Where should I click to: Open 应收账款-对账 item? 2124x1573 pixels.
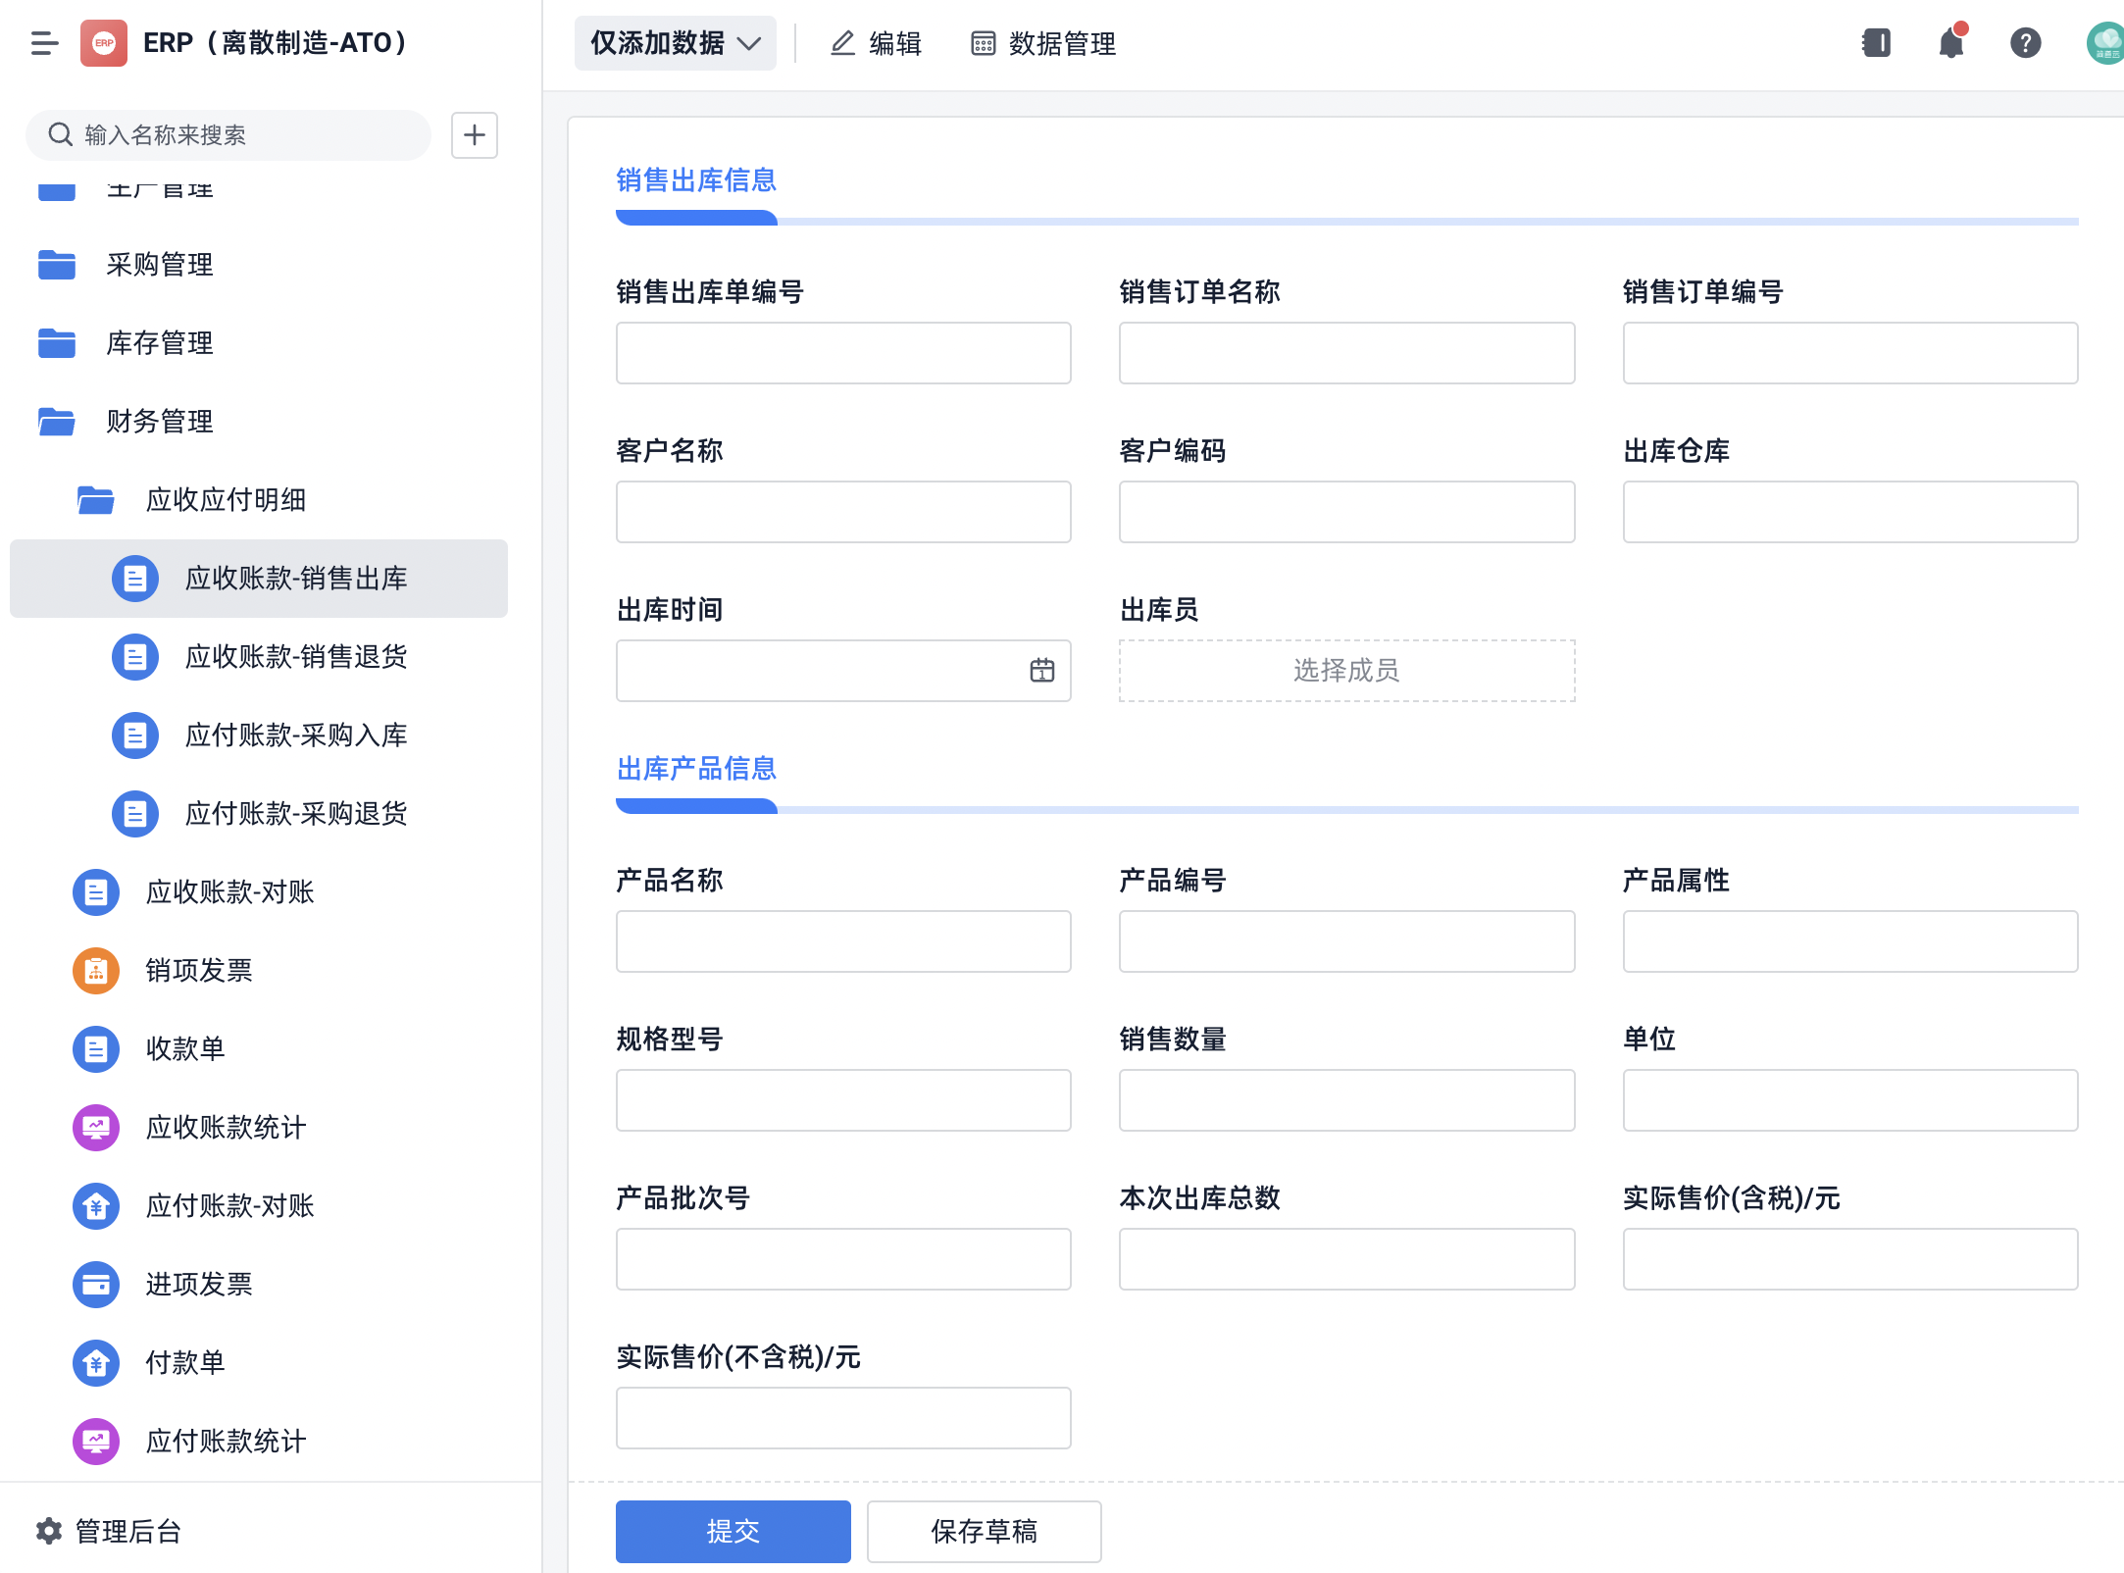(259, 892)
